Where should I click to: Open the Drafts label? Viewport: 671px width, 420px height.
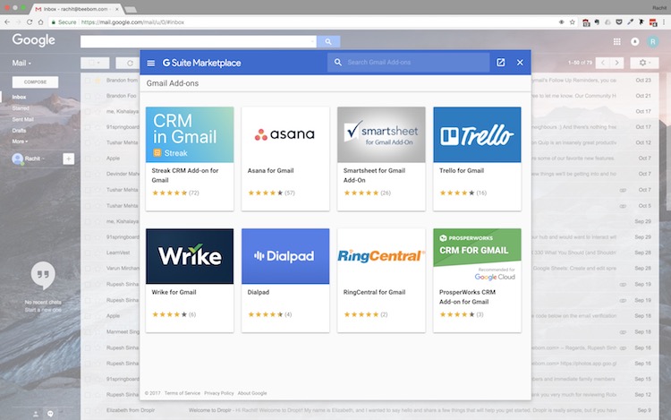[19, 131]
